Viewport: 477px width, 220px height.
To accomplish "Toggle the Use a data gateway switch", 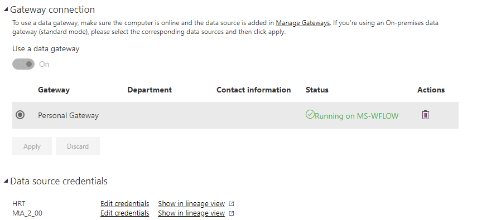I will click(x=23, y=64).
